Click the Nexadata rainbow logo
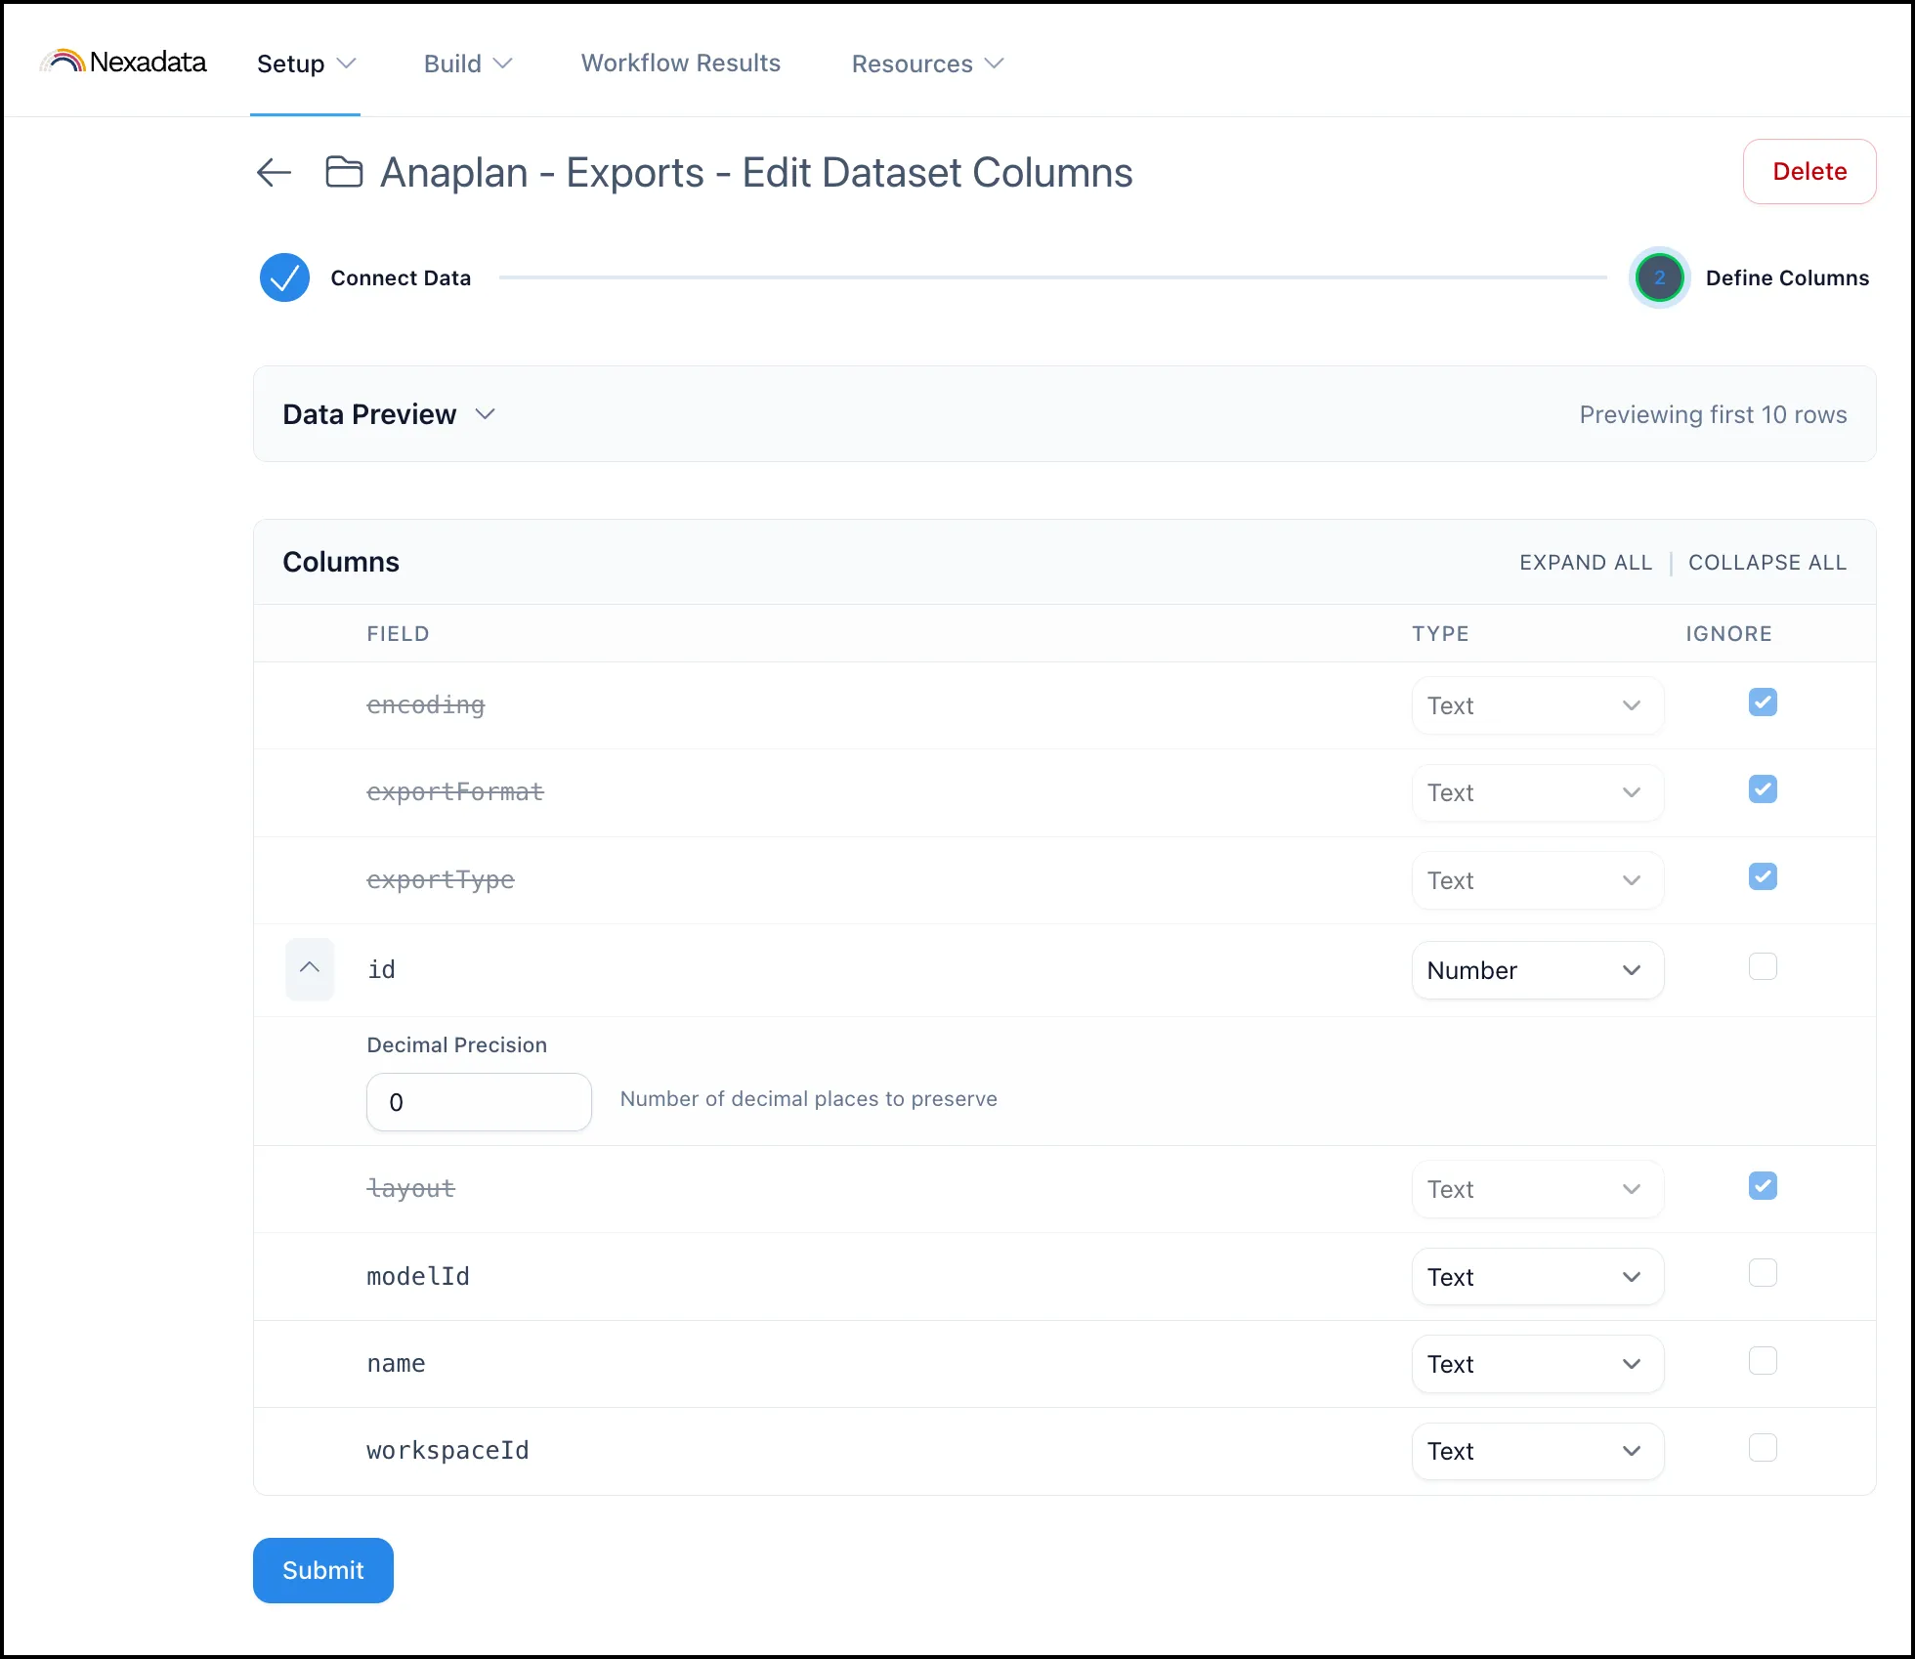Viewport: 1915px width, 1659px height. tap(64, 62)
